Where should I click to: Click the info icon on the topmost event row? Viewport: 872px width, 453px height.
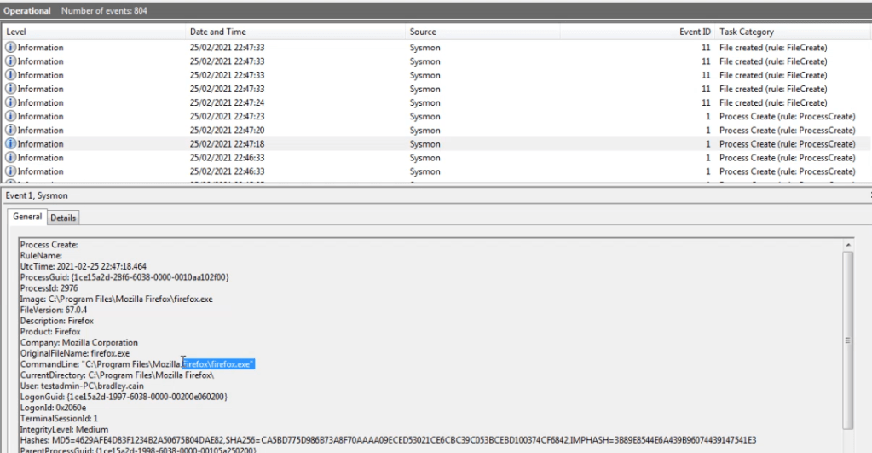11,49
